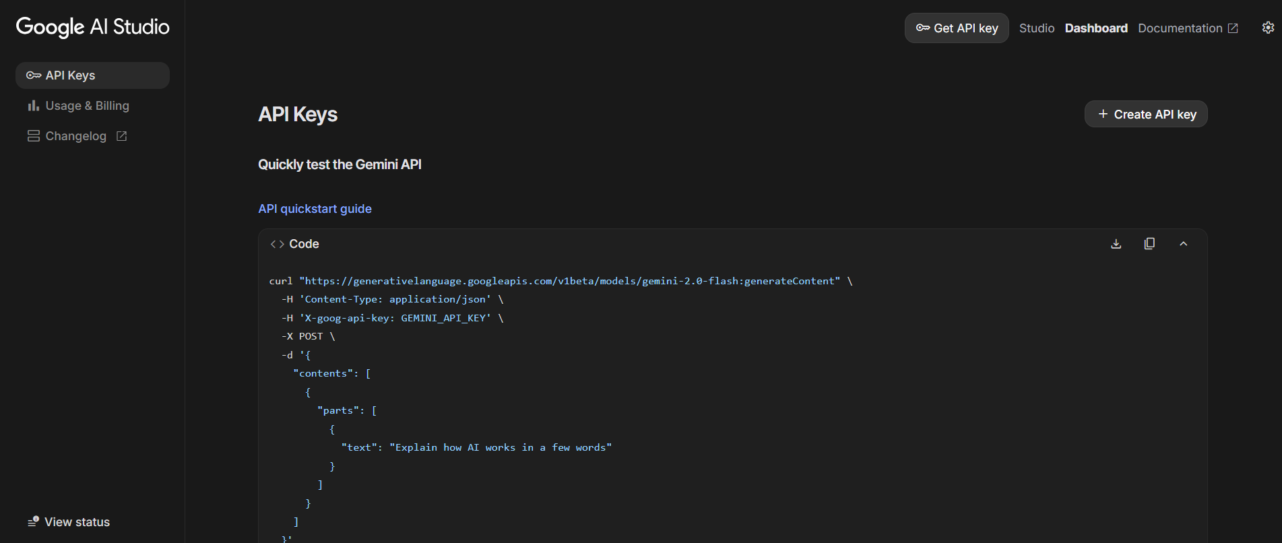
Task: Click the Get API key button
Action: pos(957,28)
